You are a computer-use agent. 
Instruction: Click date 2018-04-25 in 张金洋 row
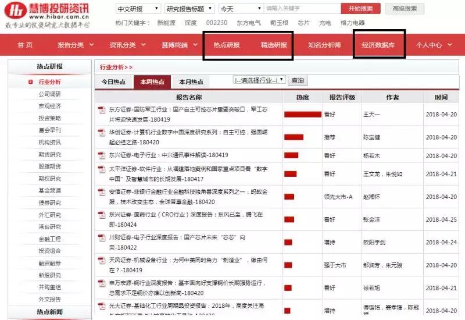(x=441, y=220)
